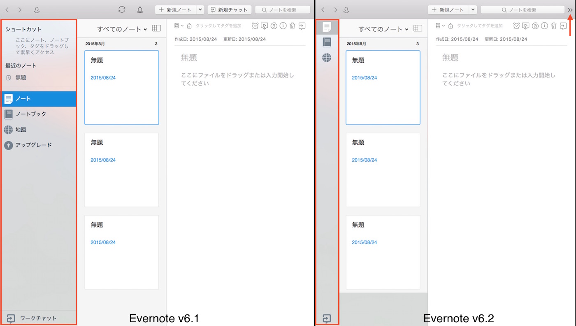
Task: Select ノート in the v6.1 sidebar
Action: (x=38, y=99)
